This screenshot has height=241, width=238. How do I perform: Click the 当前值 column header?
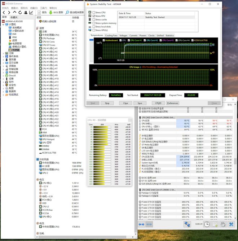click(x=75, y=18)
